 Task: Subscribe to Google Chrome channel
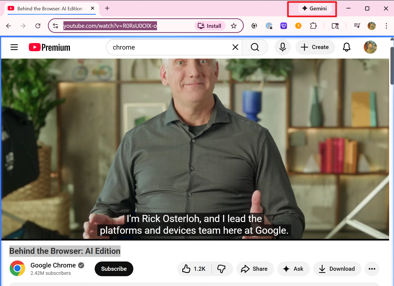click(114, 269)
